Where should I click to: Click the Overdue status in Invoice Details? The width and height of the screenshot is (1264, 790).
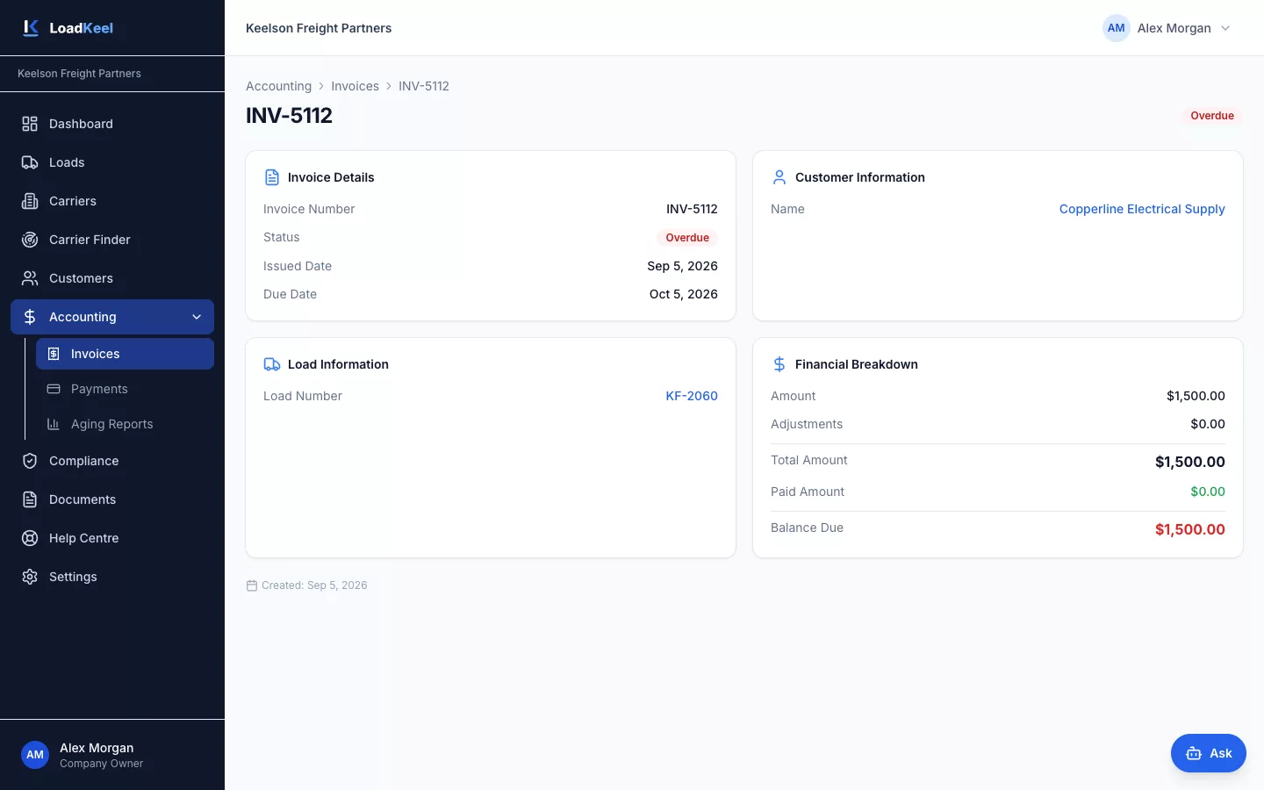[x=687, y=238]
